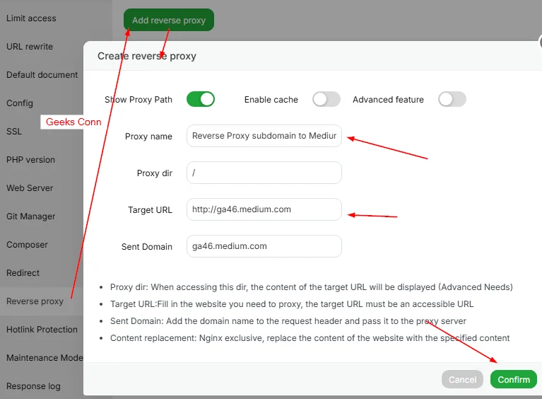This screenshot has width=542, height=399.
Task: Click the Proxy dir help bullet text
Action: (311, 287)
